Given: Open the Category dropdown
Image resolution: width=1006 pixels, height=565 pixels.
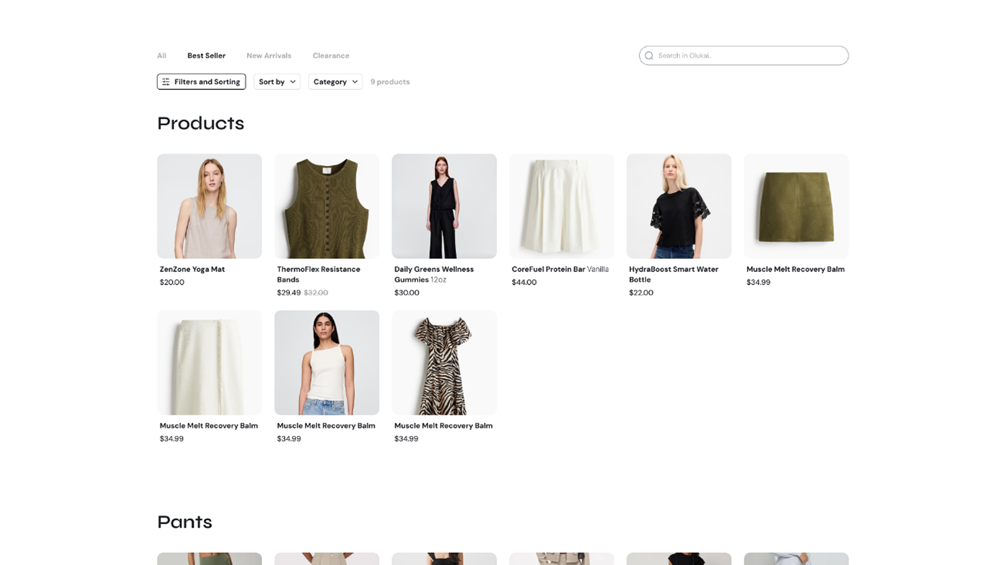Looking at the screenshot, I should point(335,82).
